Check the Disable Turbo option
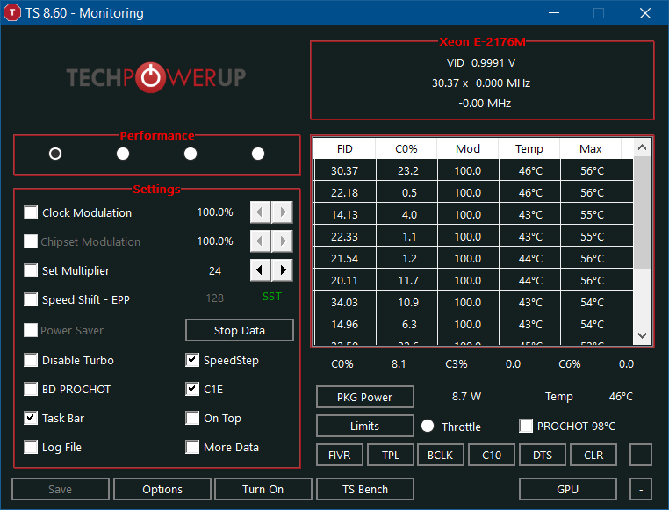Image resolution: width=669 pixels, height=510 pixels. 31,360
